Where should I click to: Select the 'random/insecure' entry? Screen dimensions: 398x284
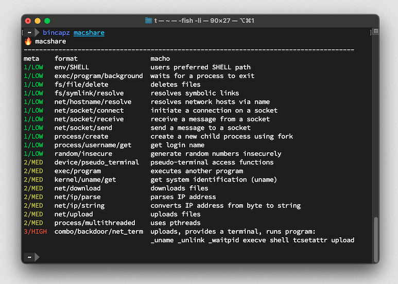tap(83, 154)
